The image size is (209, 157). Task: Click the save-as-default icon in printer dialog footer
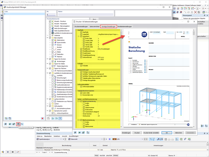[x=83, y=132]
